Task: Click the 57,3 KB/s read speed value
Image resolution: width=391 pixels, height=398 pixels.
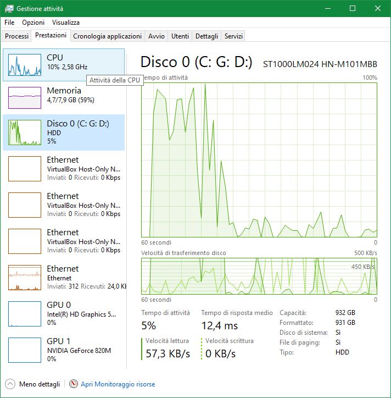Action: [168, 353]
